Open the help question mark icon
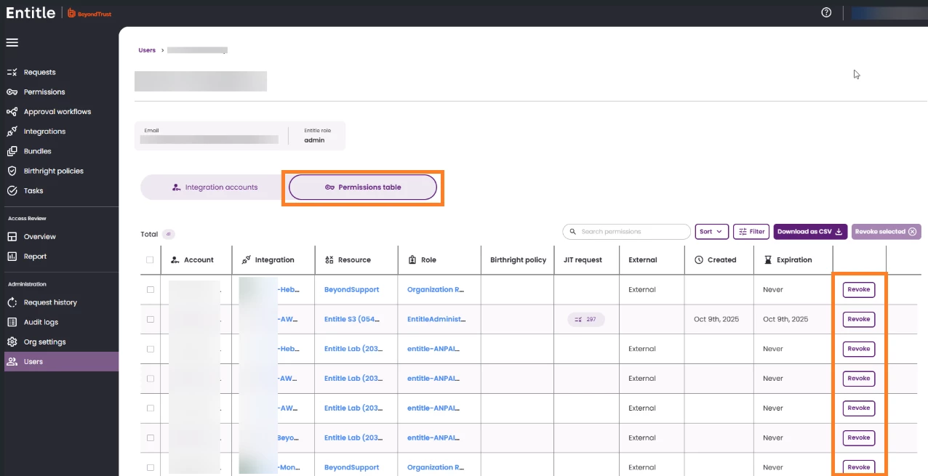Screen dimensions: 928x476 (826, 12)
